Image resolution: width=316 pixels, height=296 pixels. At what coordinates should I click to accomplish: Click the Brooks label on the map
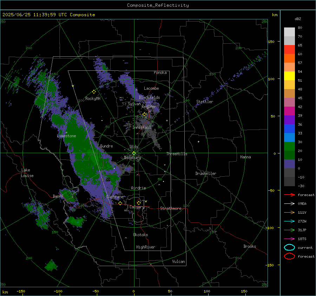pos(250,246)
